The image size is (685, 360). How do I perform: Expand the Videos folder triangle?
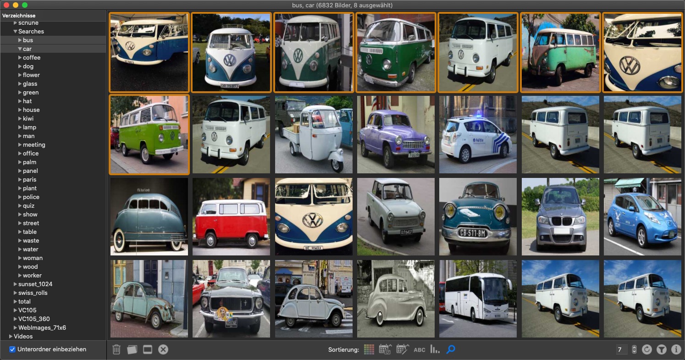[x=11, y=337]
